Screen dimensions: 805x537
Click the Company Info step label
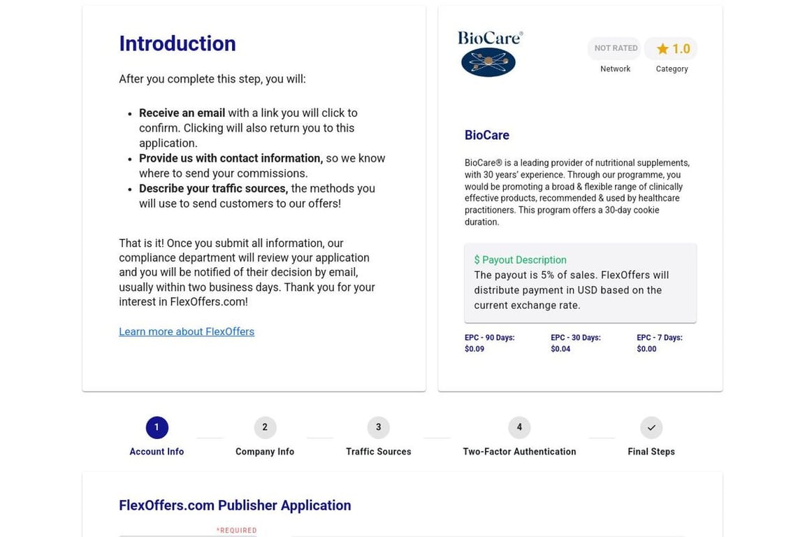point(265,452)
